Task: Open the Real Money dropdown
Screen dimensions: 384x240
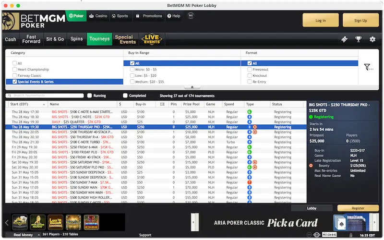Action: (x=26, y=235)
